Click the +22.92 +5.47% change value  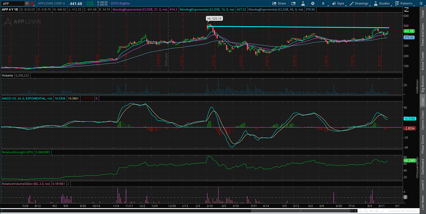(90, 4)
